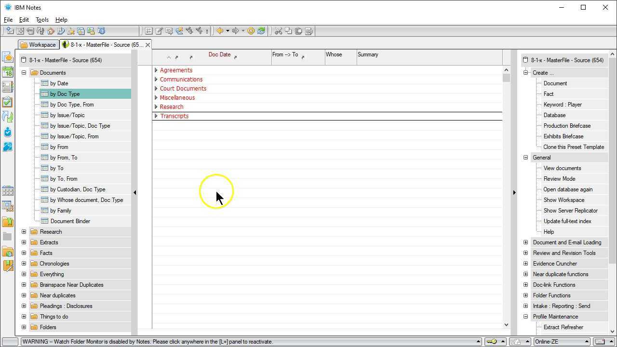This screenshot has width=617, height=347.
Task: Sort by the Doc Date column header
Action: (x=219, y=55)
